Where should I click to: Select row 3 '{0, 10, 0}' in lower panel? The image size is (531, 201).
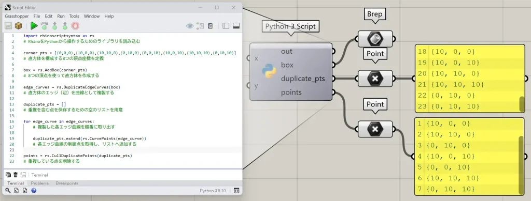pyautogui.click(x=467, y=145)
